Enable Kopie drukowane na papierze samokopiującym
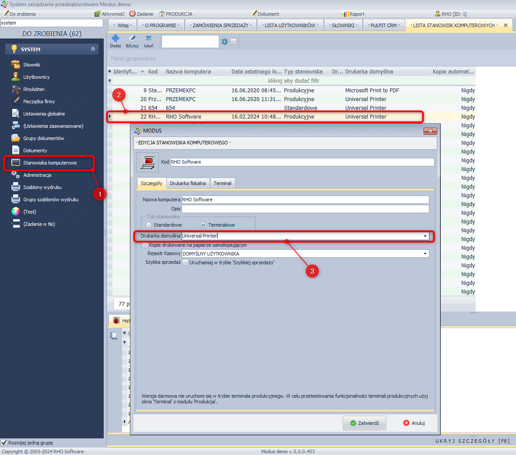 tap(145, 245)
